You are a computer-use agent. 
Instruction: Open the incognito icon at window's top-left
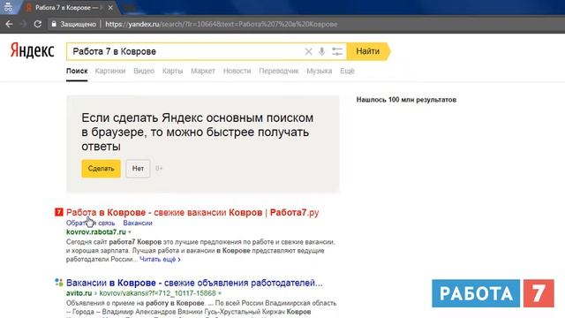click(8, 7)
